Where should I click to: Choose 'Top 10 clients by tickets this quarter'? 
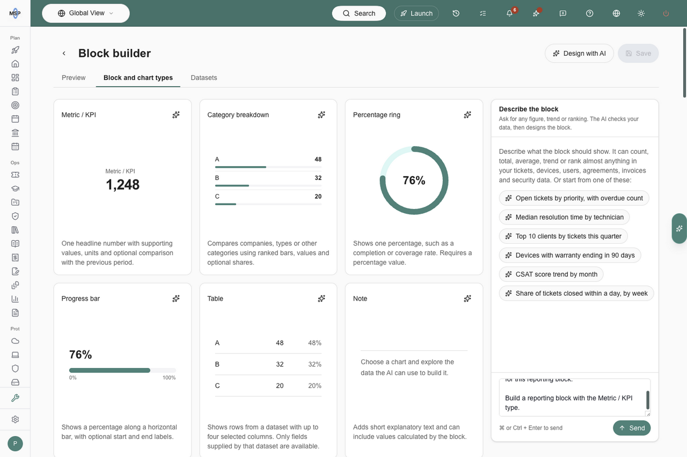(563, 236)
